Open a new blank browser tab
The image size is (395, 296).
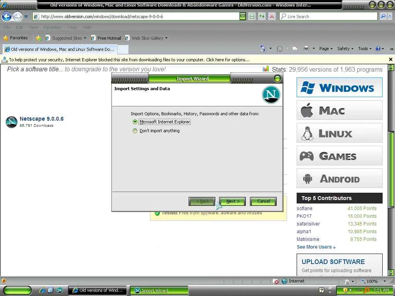123,50
